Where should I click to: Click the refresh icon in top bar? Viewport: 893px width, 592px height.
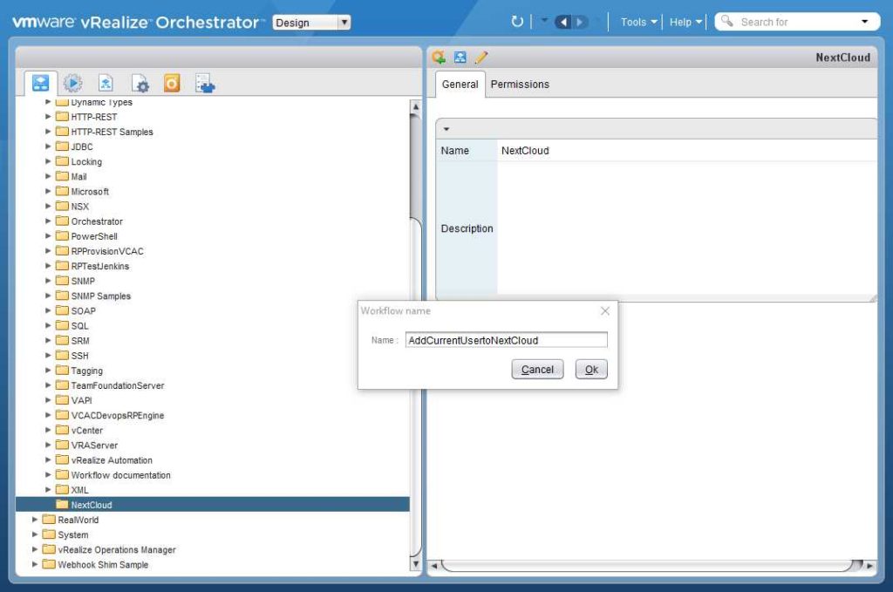[517, 22]
